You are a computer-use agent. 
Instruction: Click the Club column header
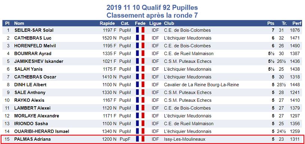(169, 23)
